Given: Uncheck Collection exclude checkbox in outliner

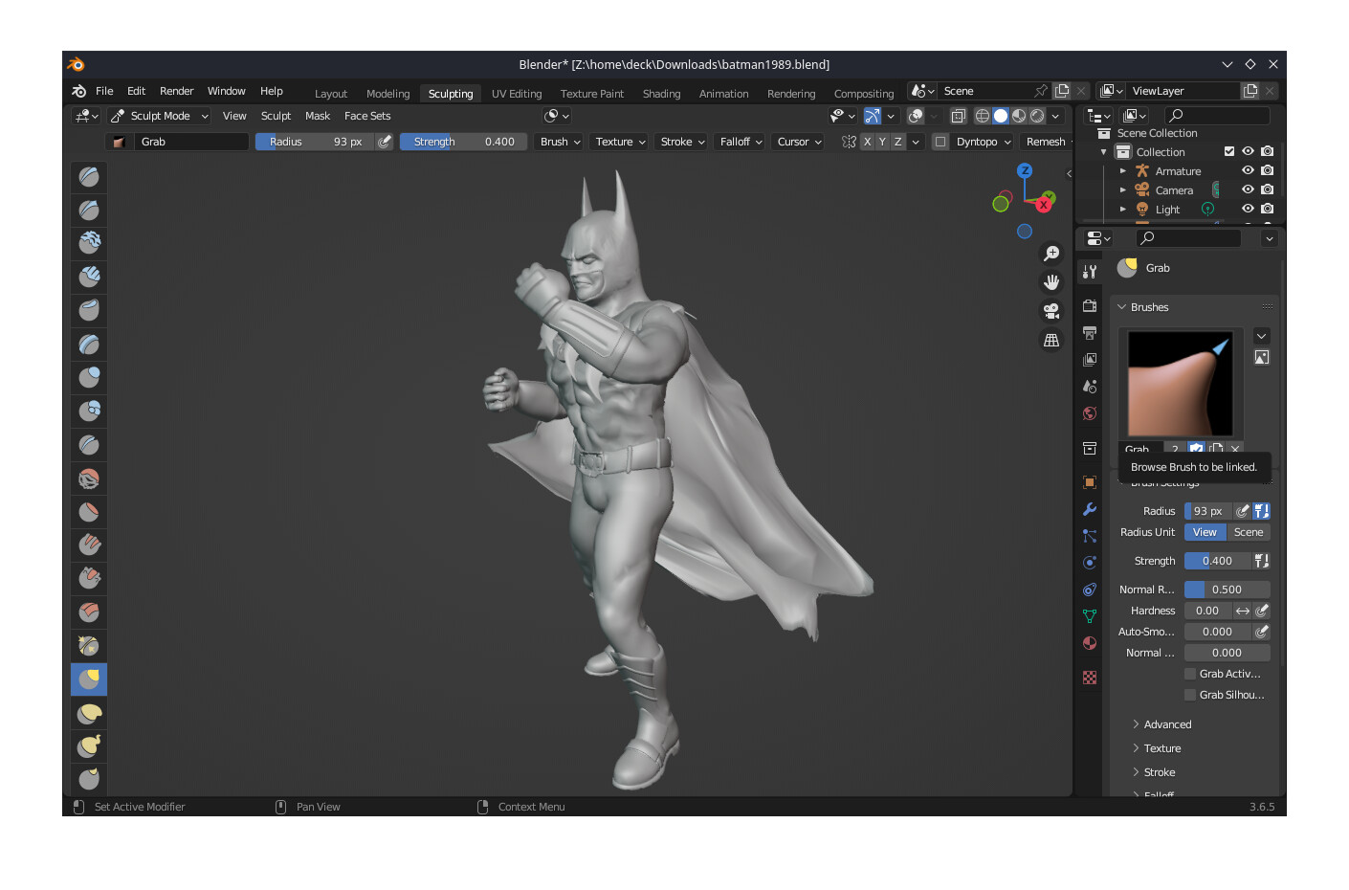Looking at the screenshot, I should [x=1229, y=151].
